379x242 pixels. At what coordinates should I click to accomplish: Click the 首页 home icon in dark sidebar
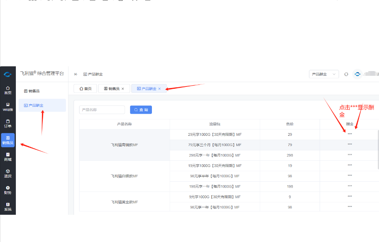[8, 90]
